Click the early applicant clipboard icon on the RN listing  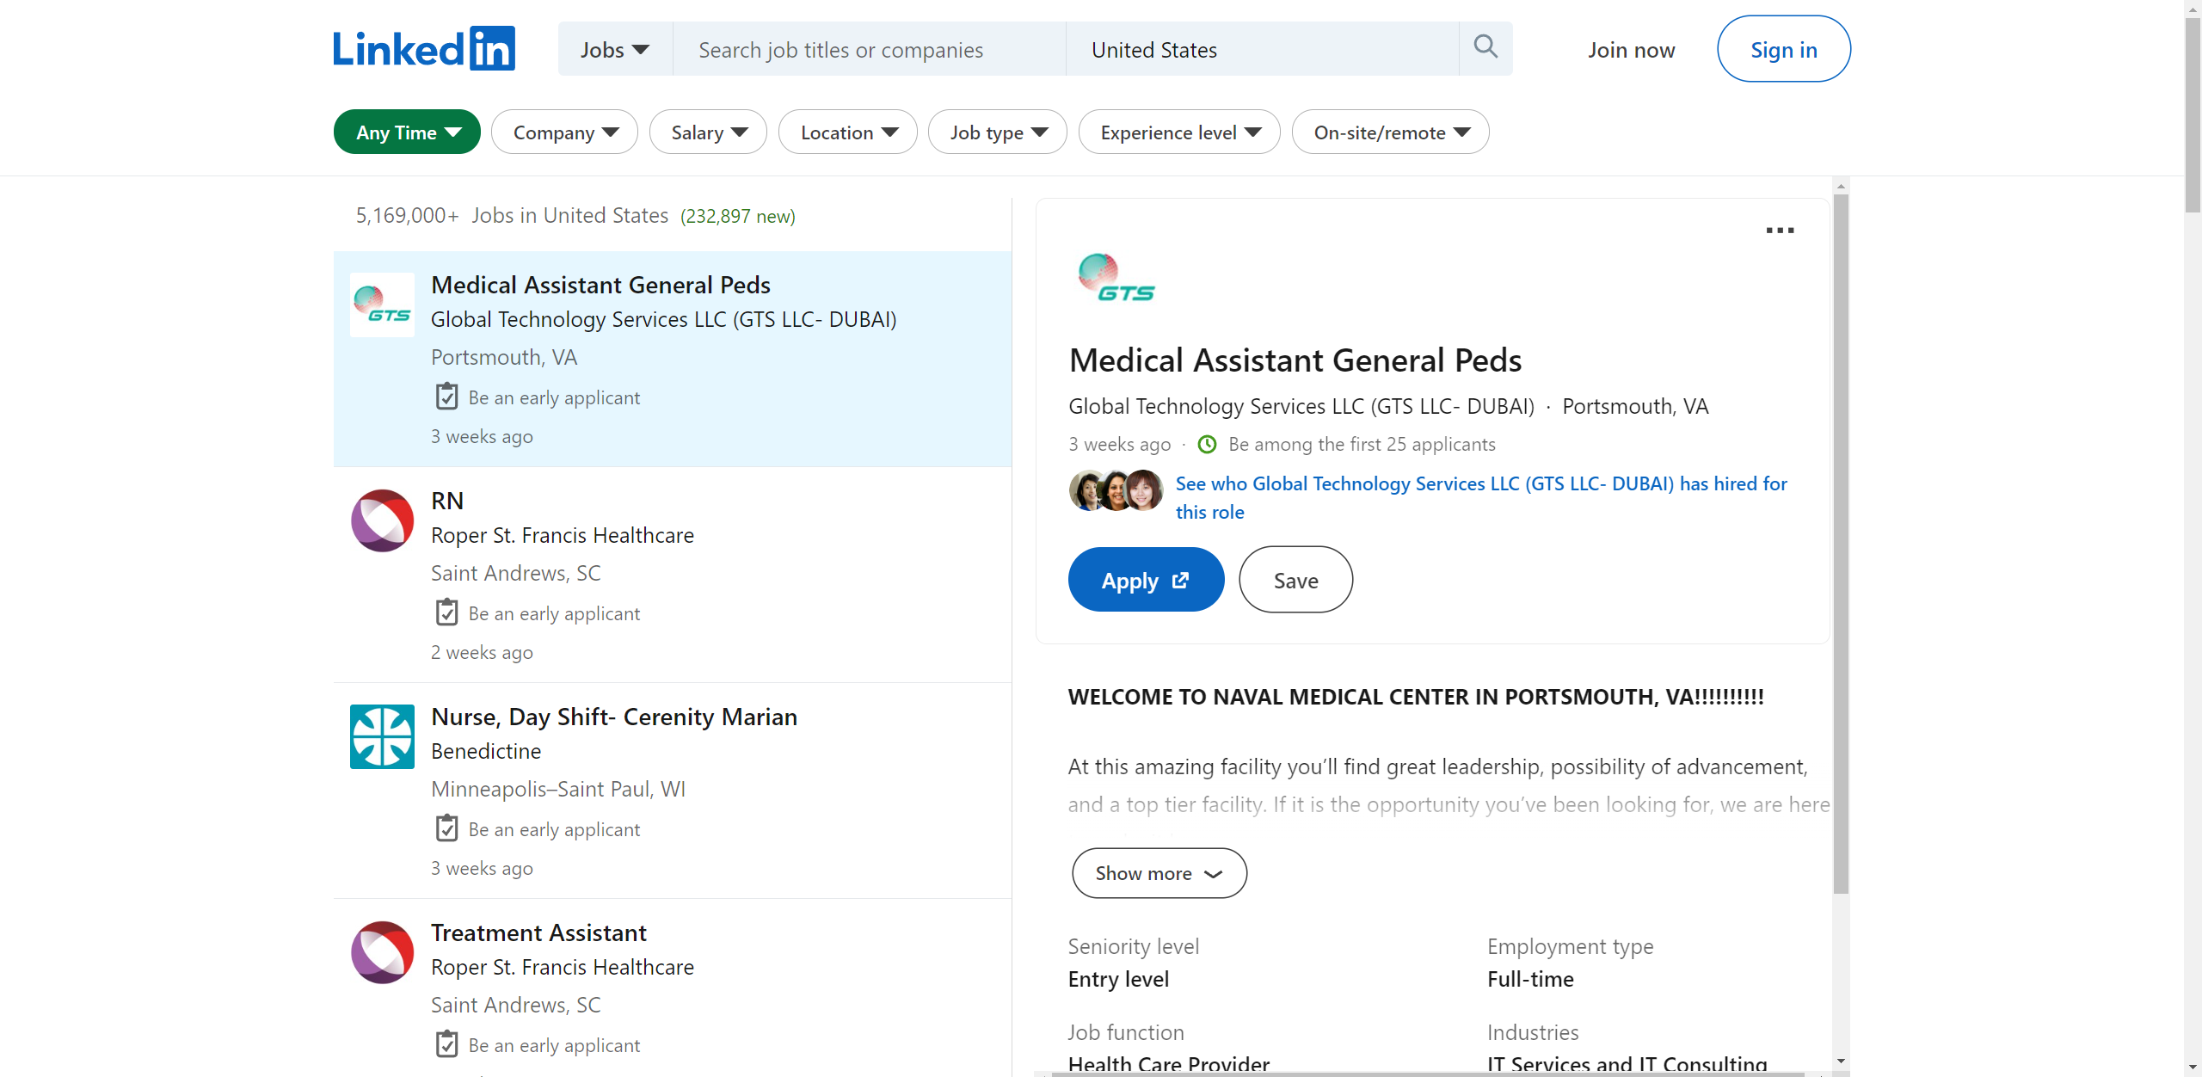(x=446, y=612)
